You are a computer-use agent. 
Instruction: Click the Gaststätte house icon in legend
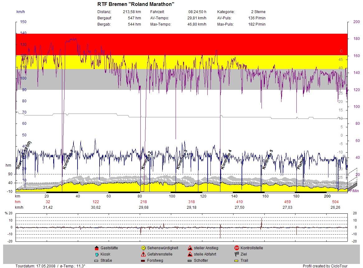click(x=96, y=248)
